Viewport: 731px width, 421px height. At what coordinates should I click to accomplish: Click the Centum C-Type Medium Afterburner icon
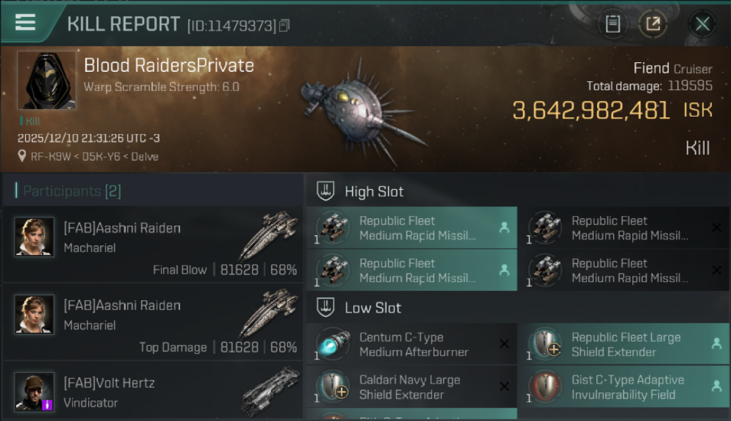(x=333, y=344)
